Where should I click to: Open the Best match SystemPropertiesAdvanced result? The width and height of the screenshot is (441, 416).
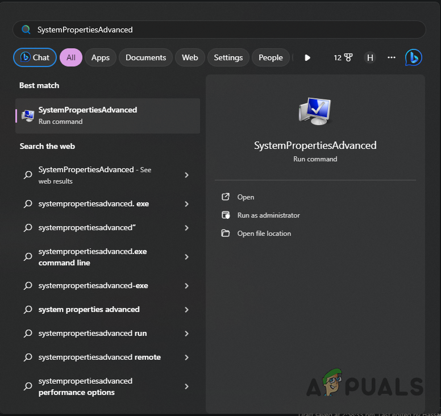tap(108, 115)
